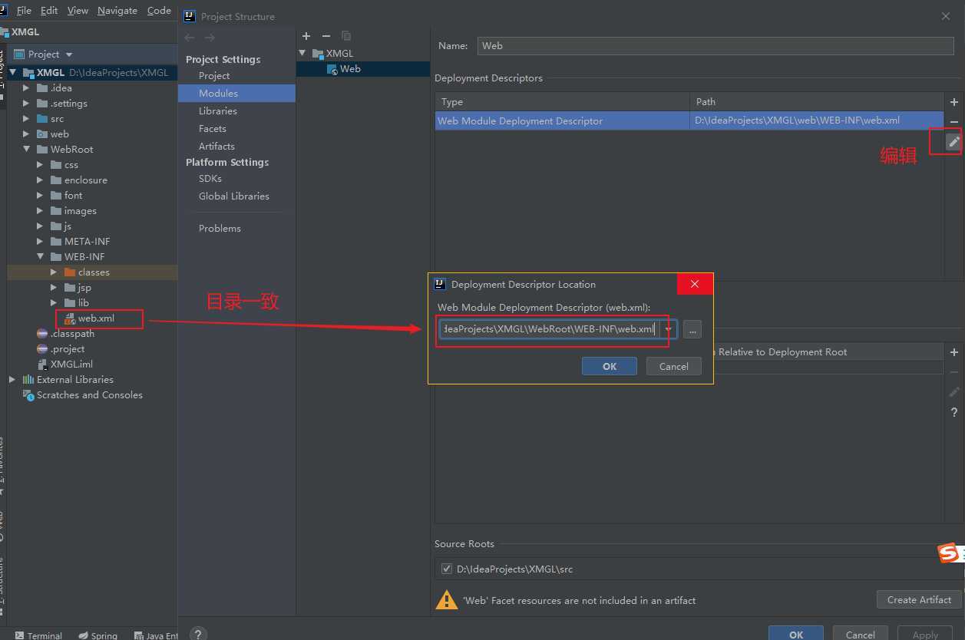Click the plus icon beside Deployment Descriptors table
This screenshot has height=640, width=965.
coord(954,102)
